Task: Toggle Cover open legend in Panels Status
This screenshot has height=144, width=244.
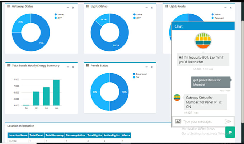Action: (x=140, y=74)
